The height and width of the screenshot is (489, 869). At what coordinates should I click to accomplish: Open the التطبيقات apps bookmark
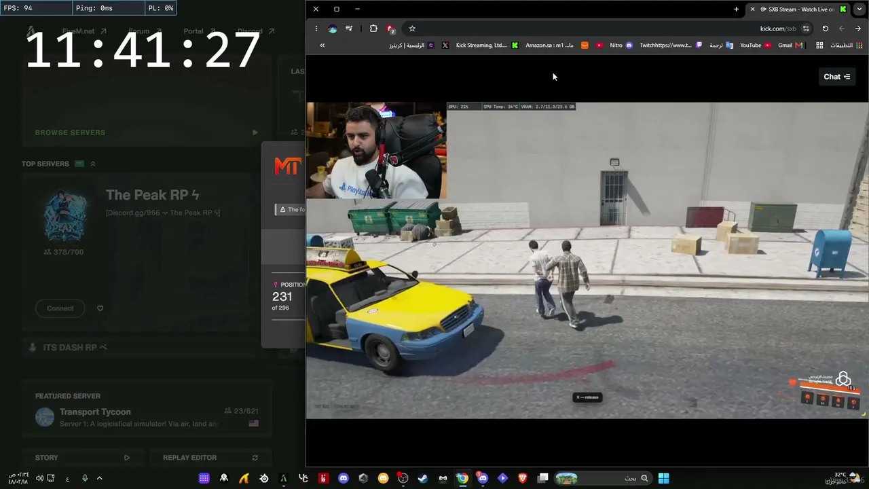(846, 46)
